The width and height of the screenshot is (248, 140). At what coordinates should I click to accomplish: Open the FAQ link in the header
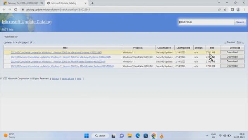coord(4,30)
